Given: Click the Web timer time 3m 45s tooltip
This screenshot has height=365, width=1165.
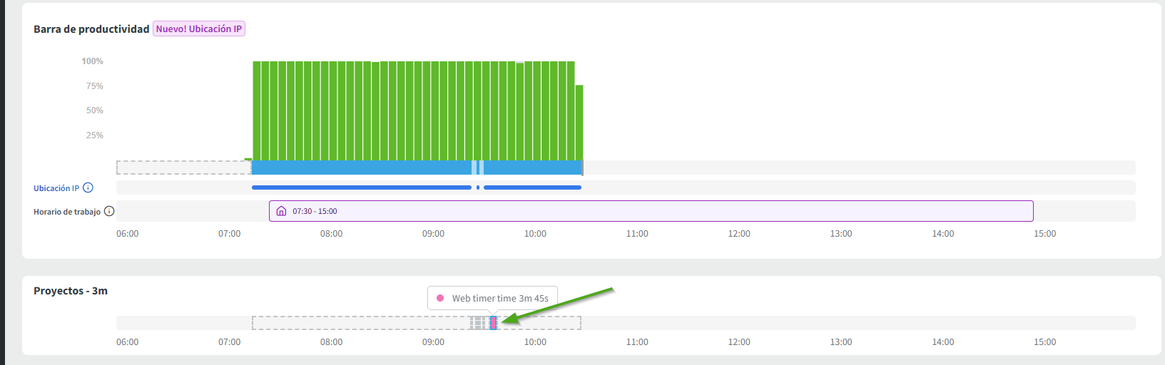Looking at the screenshot, I should click(499, 299).
